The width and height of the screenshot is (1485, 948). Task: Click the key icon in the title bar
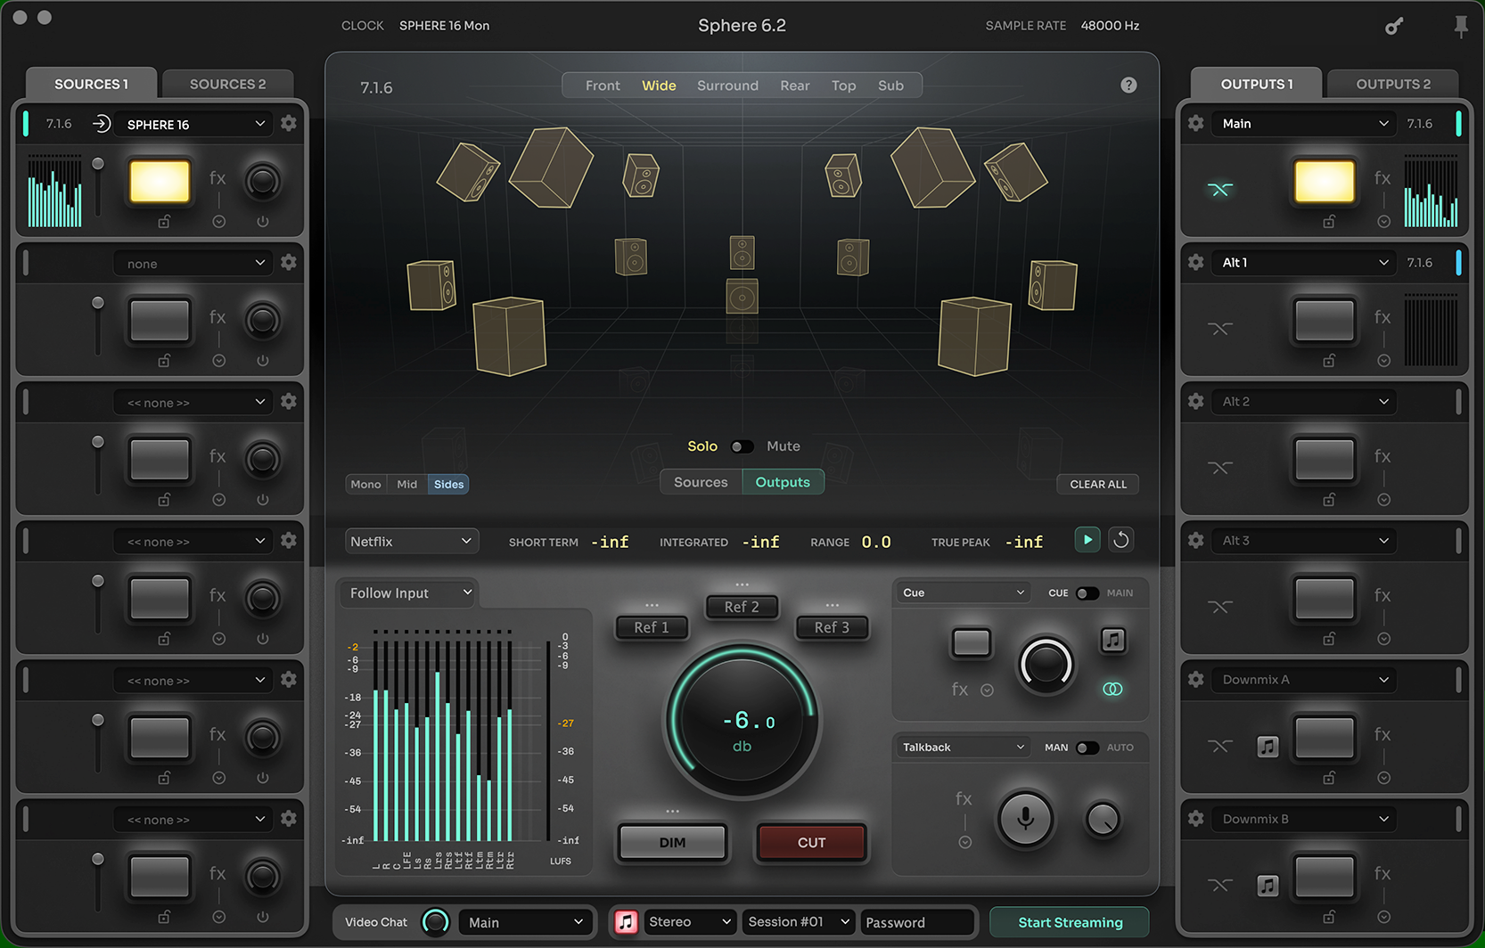1395,26
